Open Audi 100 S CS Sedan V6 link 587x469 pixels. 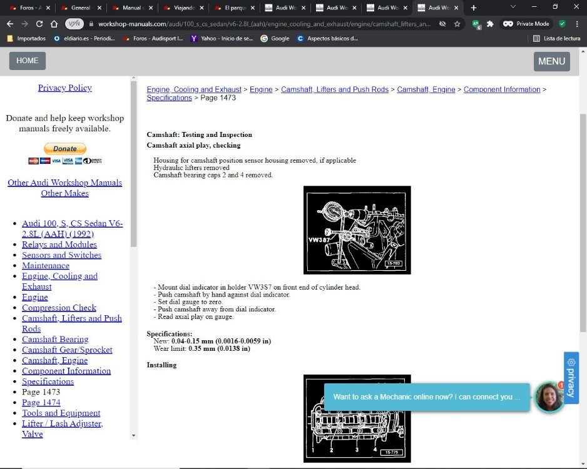tap(72, 228)
